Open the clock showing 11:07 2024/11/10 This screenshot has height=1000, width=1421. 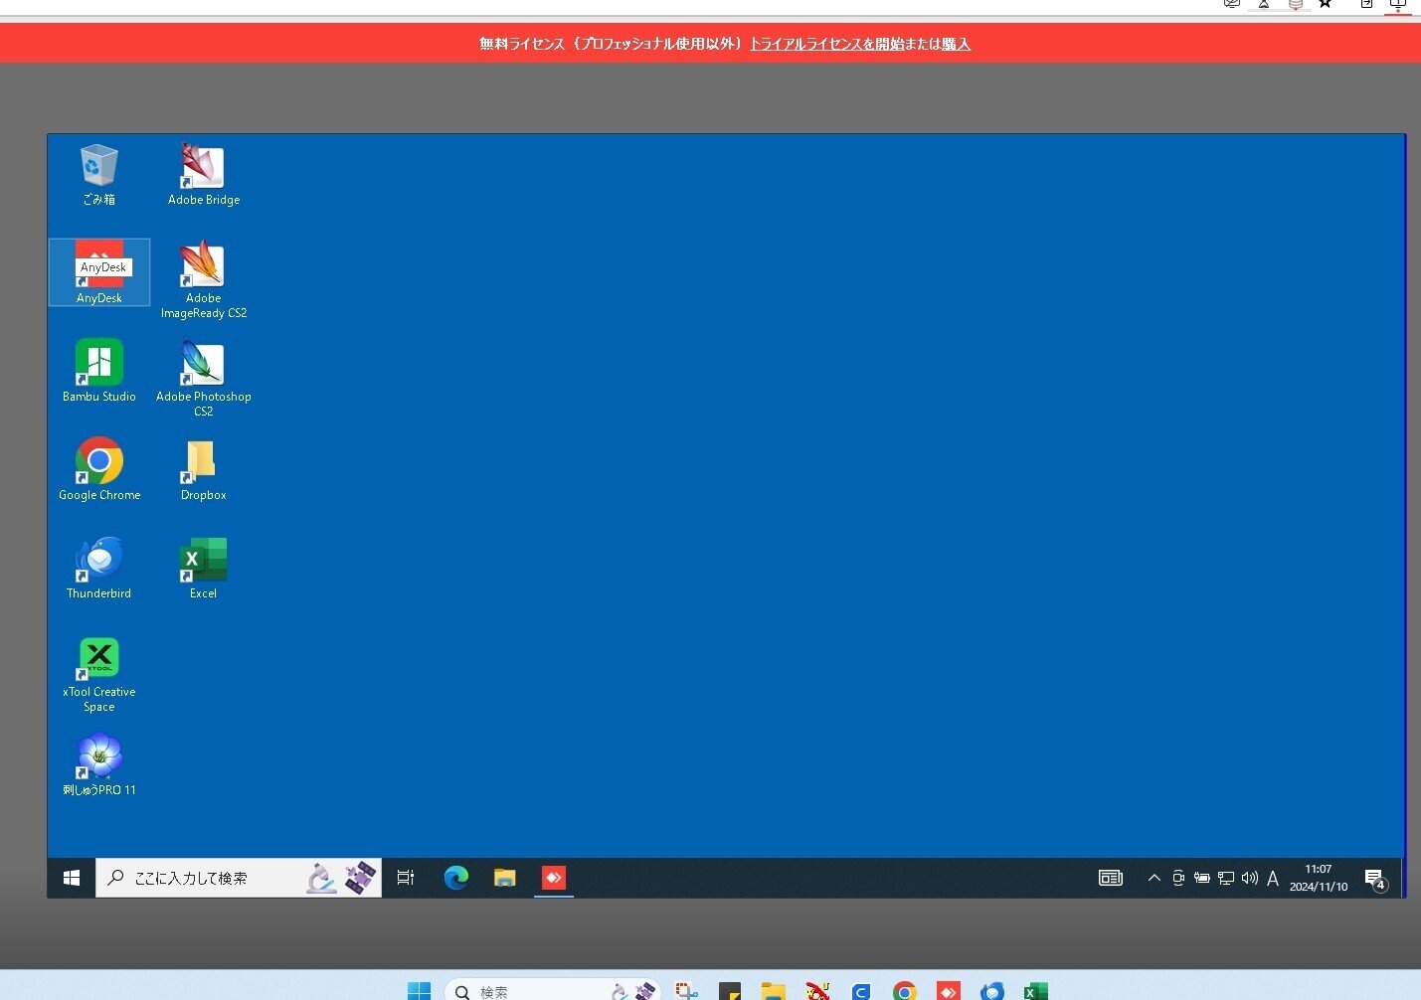[x=1319, y=878]
